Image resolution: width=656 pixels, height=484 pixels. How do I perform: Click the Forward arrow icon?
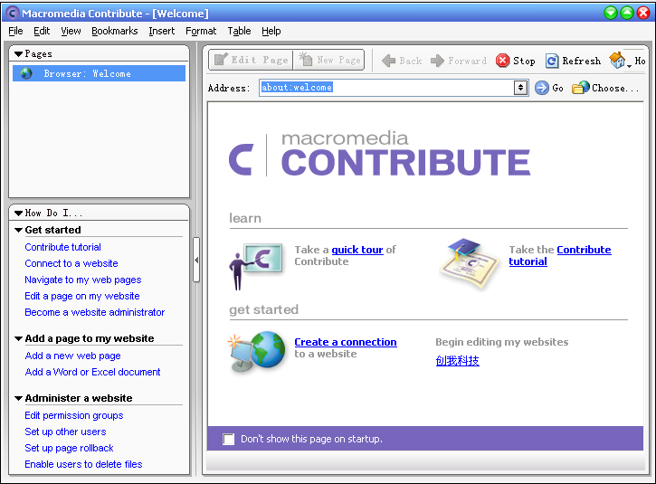[x=437, y=61]
